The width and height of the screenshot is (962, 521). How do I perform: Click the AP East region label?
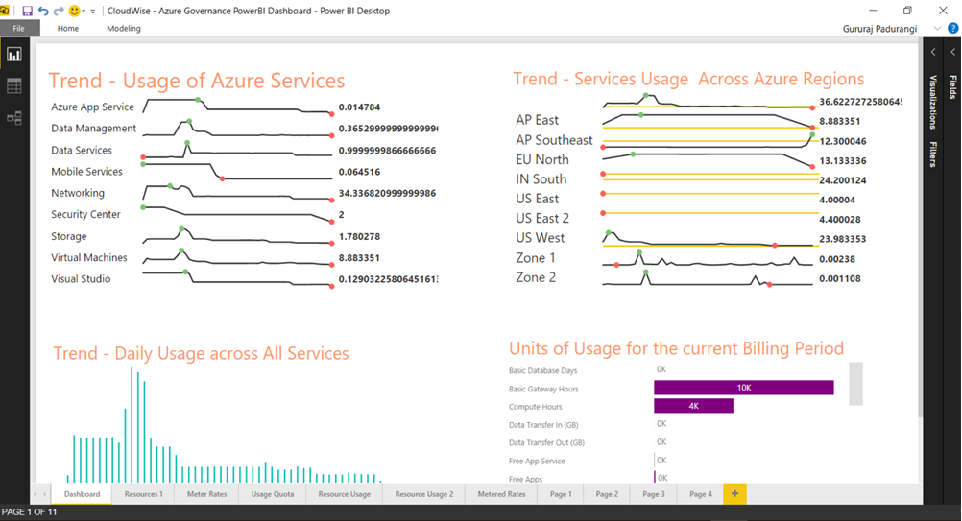tap(538, 120)
